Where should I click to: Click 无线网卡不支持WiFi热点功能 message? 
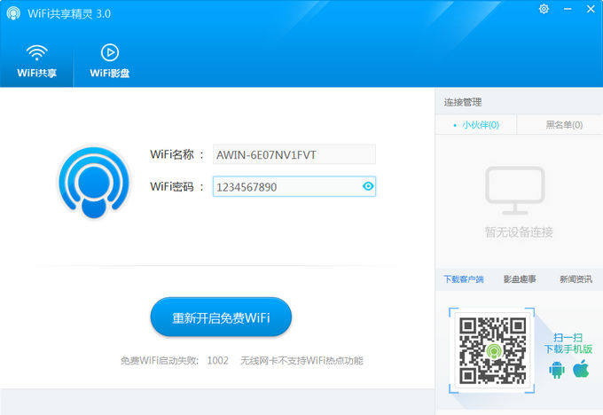pos(301,361)
